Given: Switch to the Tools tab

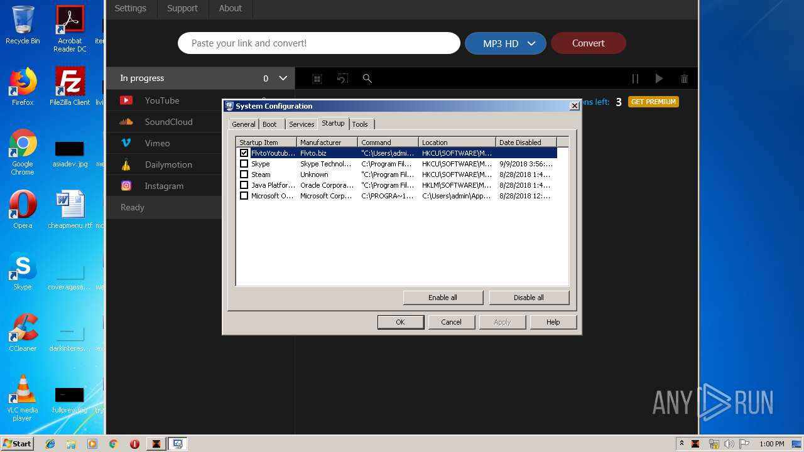Looking at the screenshot, I should [361, 124].
